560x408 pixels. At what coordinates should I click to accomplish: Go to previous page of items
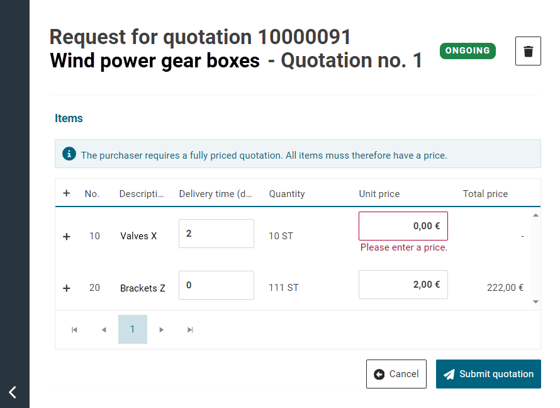pos(103,329)
